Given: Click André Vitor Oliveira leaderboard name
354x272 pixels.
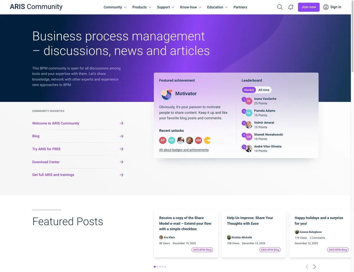Looking at the screenshot, I should pos(268,147).
